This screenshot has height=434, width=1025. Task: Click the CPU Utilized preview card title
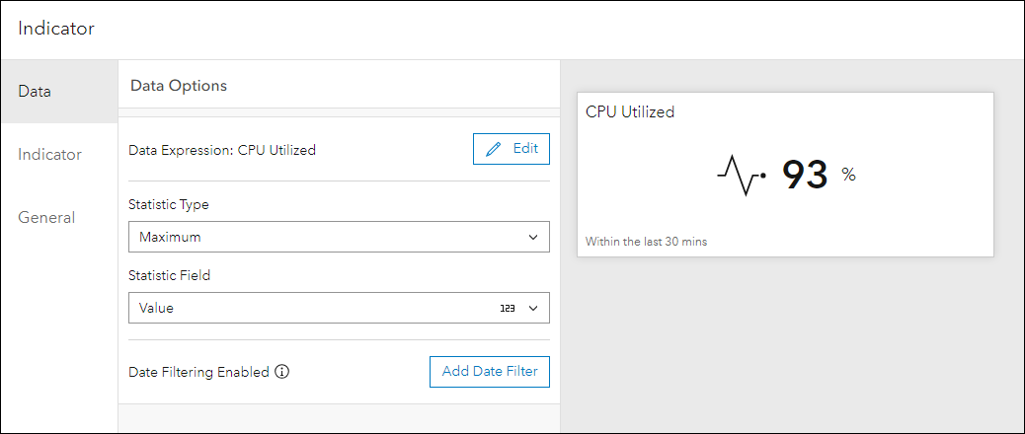pyautogui.click(x=630, y=112)
